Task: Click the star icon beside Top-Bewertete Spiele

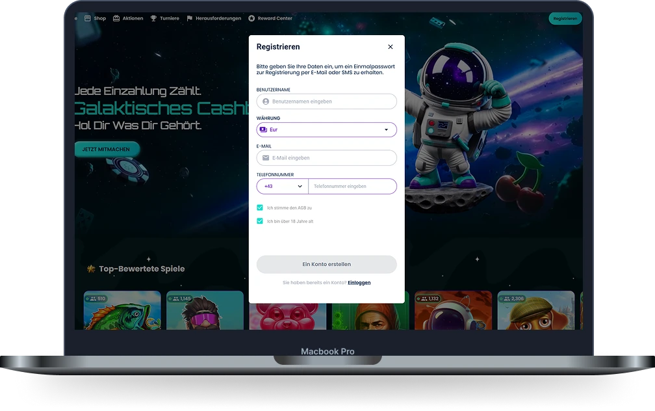Action: click(x=91, y=269)
